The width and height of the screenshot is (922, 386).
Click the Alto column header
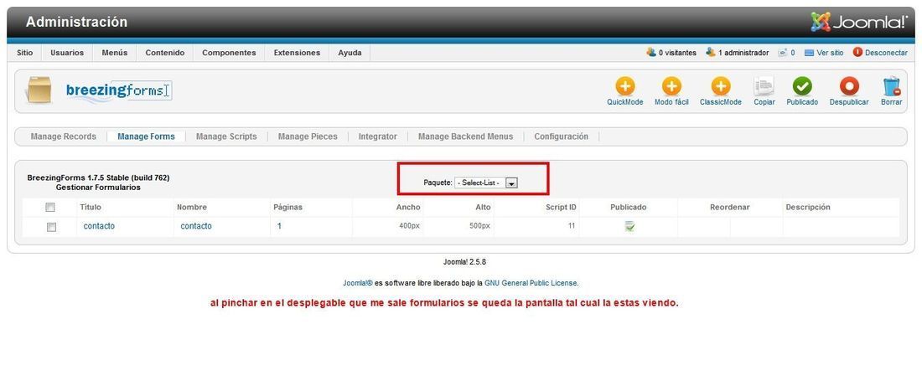(483, 208)
